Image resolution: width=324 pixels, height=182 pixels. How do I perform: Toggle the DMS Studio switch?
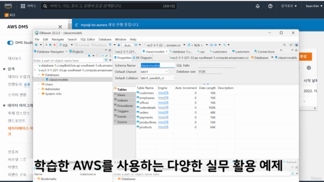(10, 42)
